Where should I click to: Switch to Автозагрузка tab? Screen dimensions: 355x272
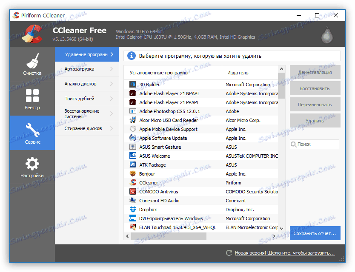click(87, 69)
